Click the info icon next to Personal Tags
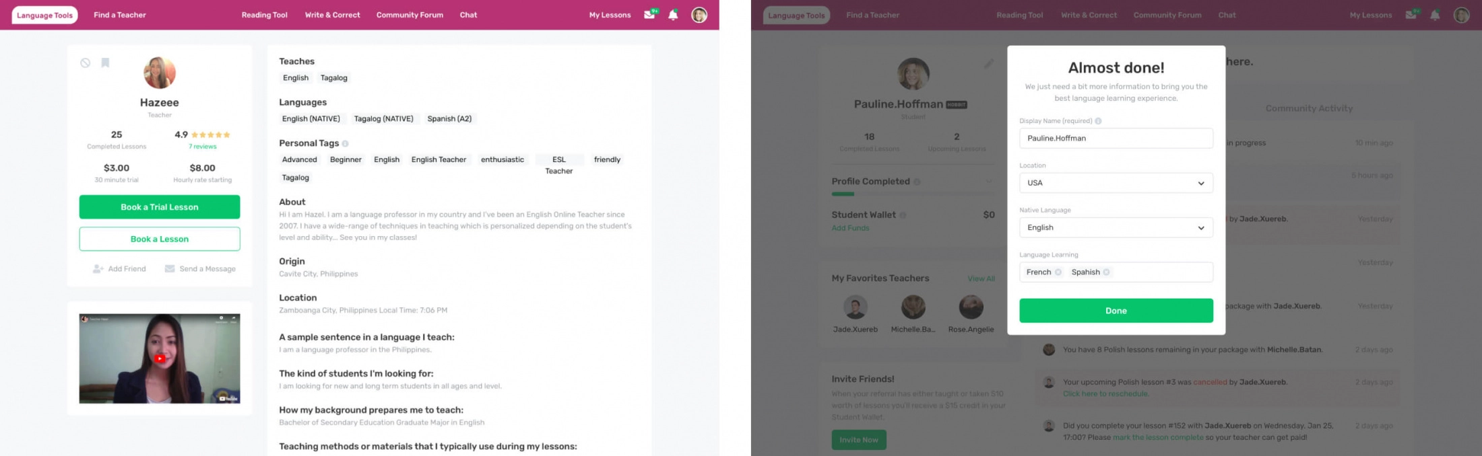The height and width of the screenshot is (456, 1482). (344, 143)
